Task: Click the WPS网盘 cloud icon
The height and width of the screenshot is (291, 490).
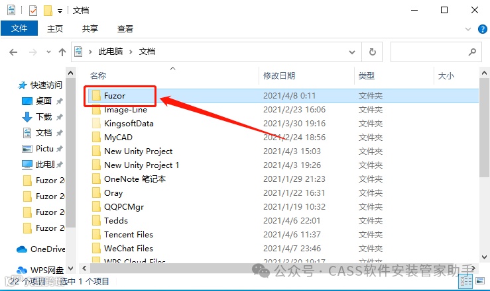Action: point(22,270)
